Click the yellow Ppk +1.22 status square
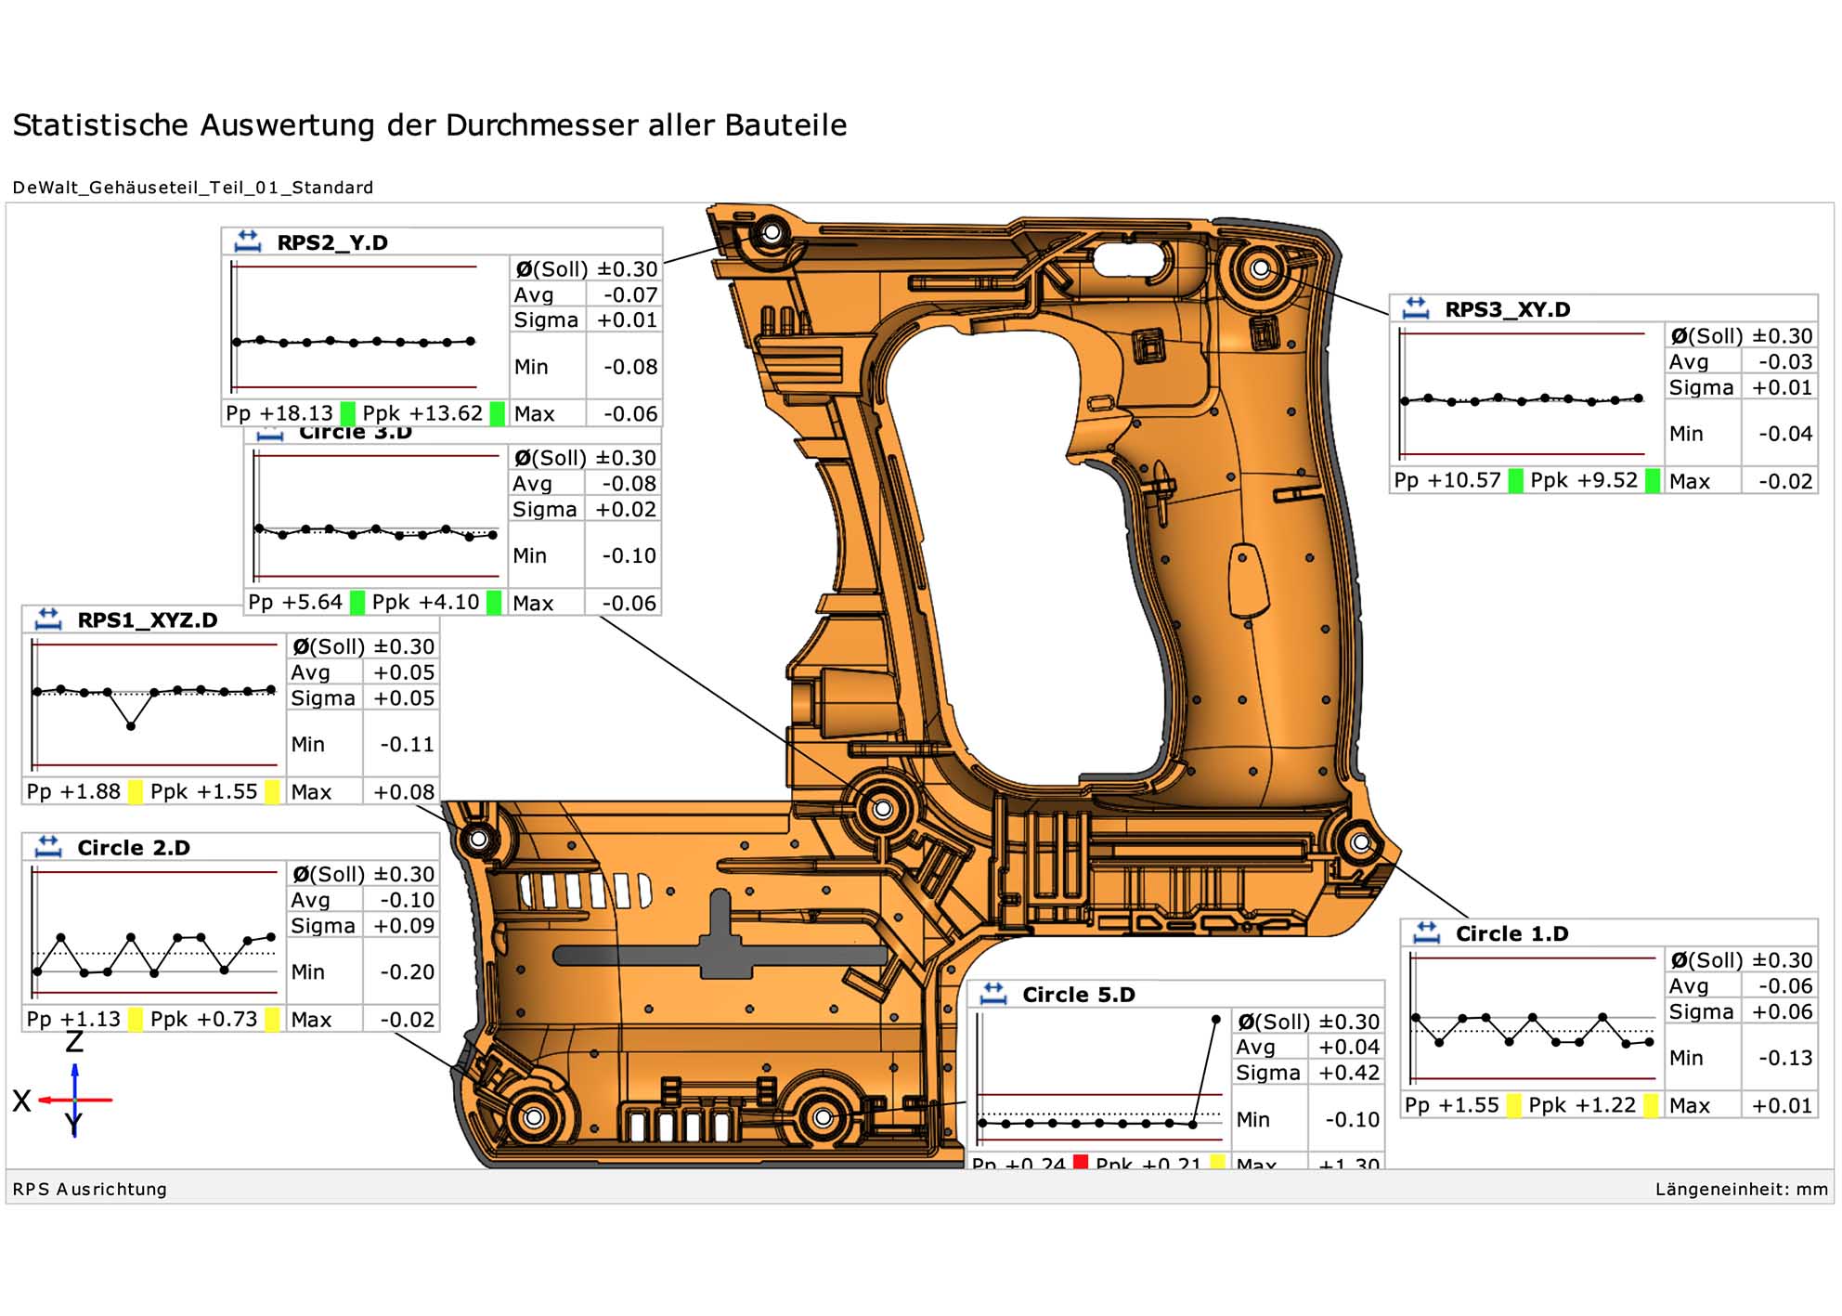 coord(1651,1105)
